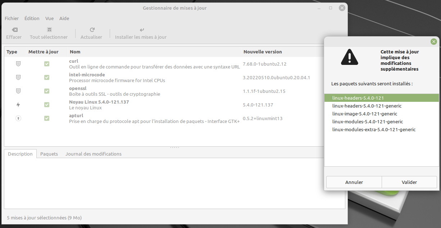Click the shield type icon for intel-microcode

[18, 77]
